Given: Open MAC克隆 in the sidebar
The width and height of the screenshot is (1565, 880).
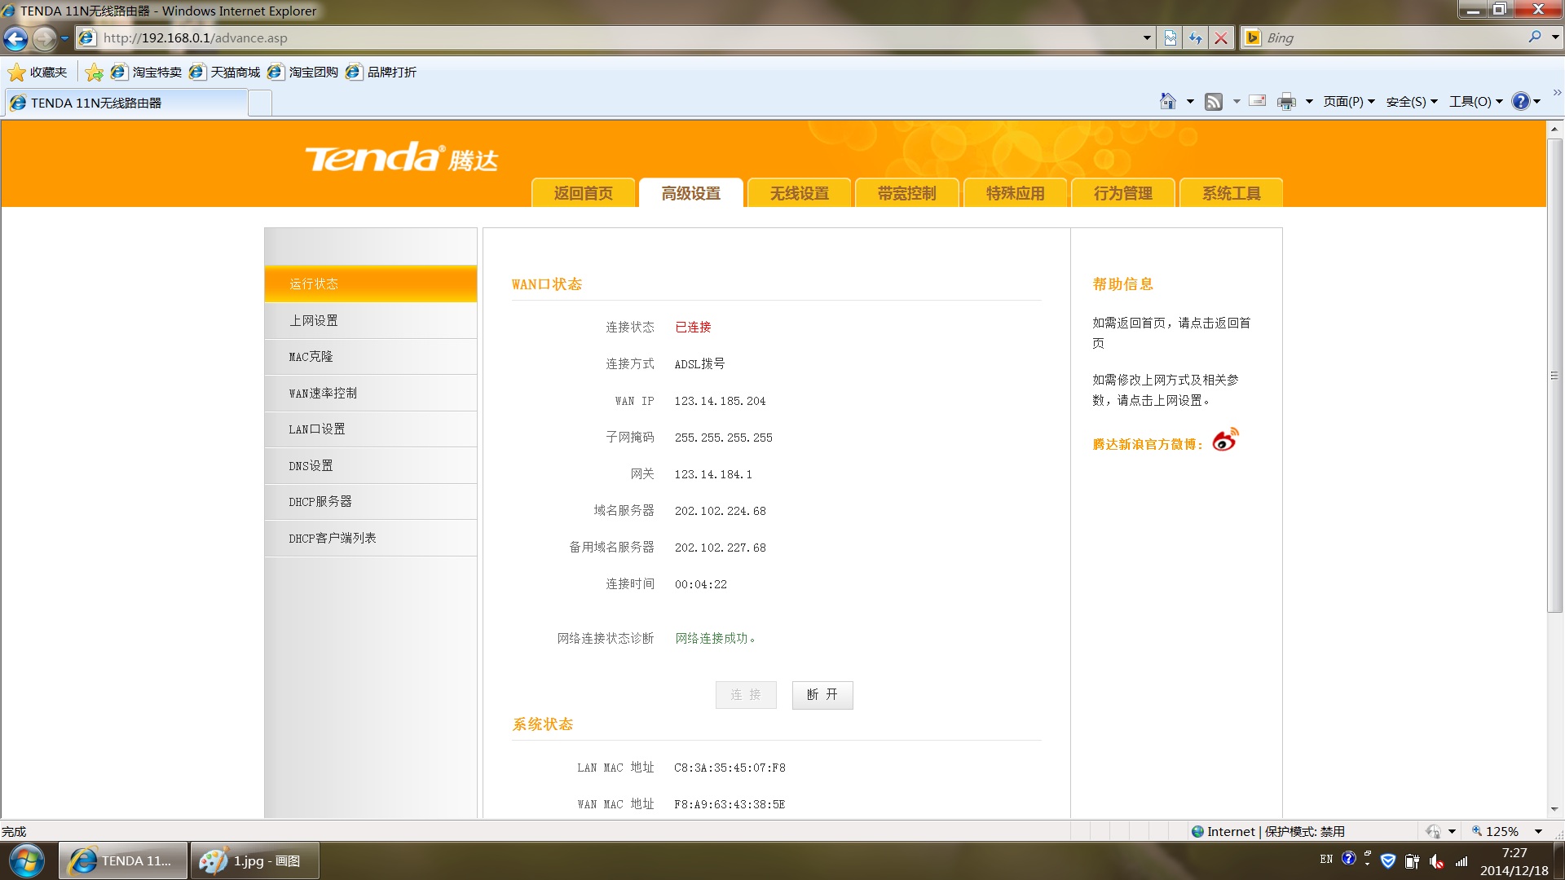Looking at the screenshot, I should tap(371, 357).
